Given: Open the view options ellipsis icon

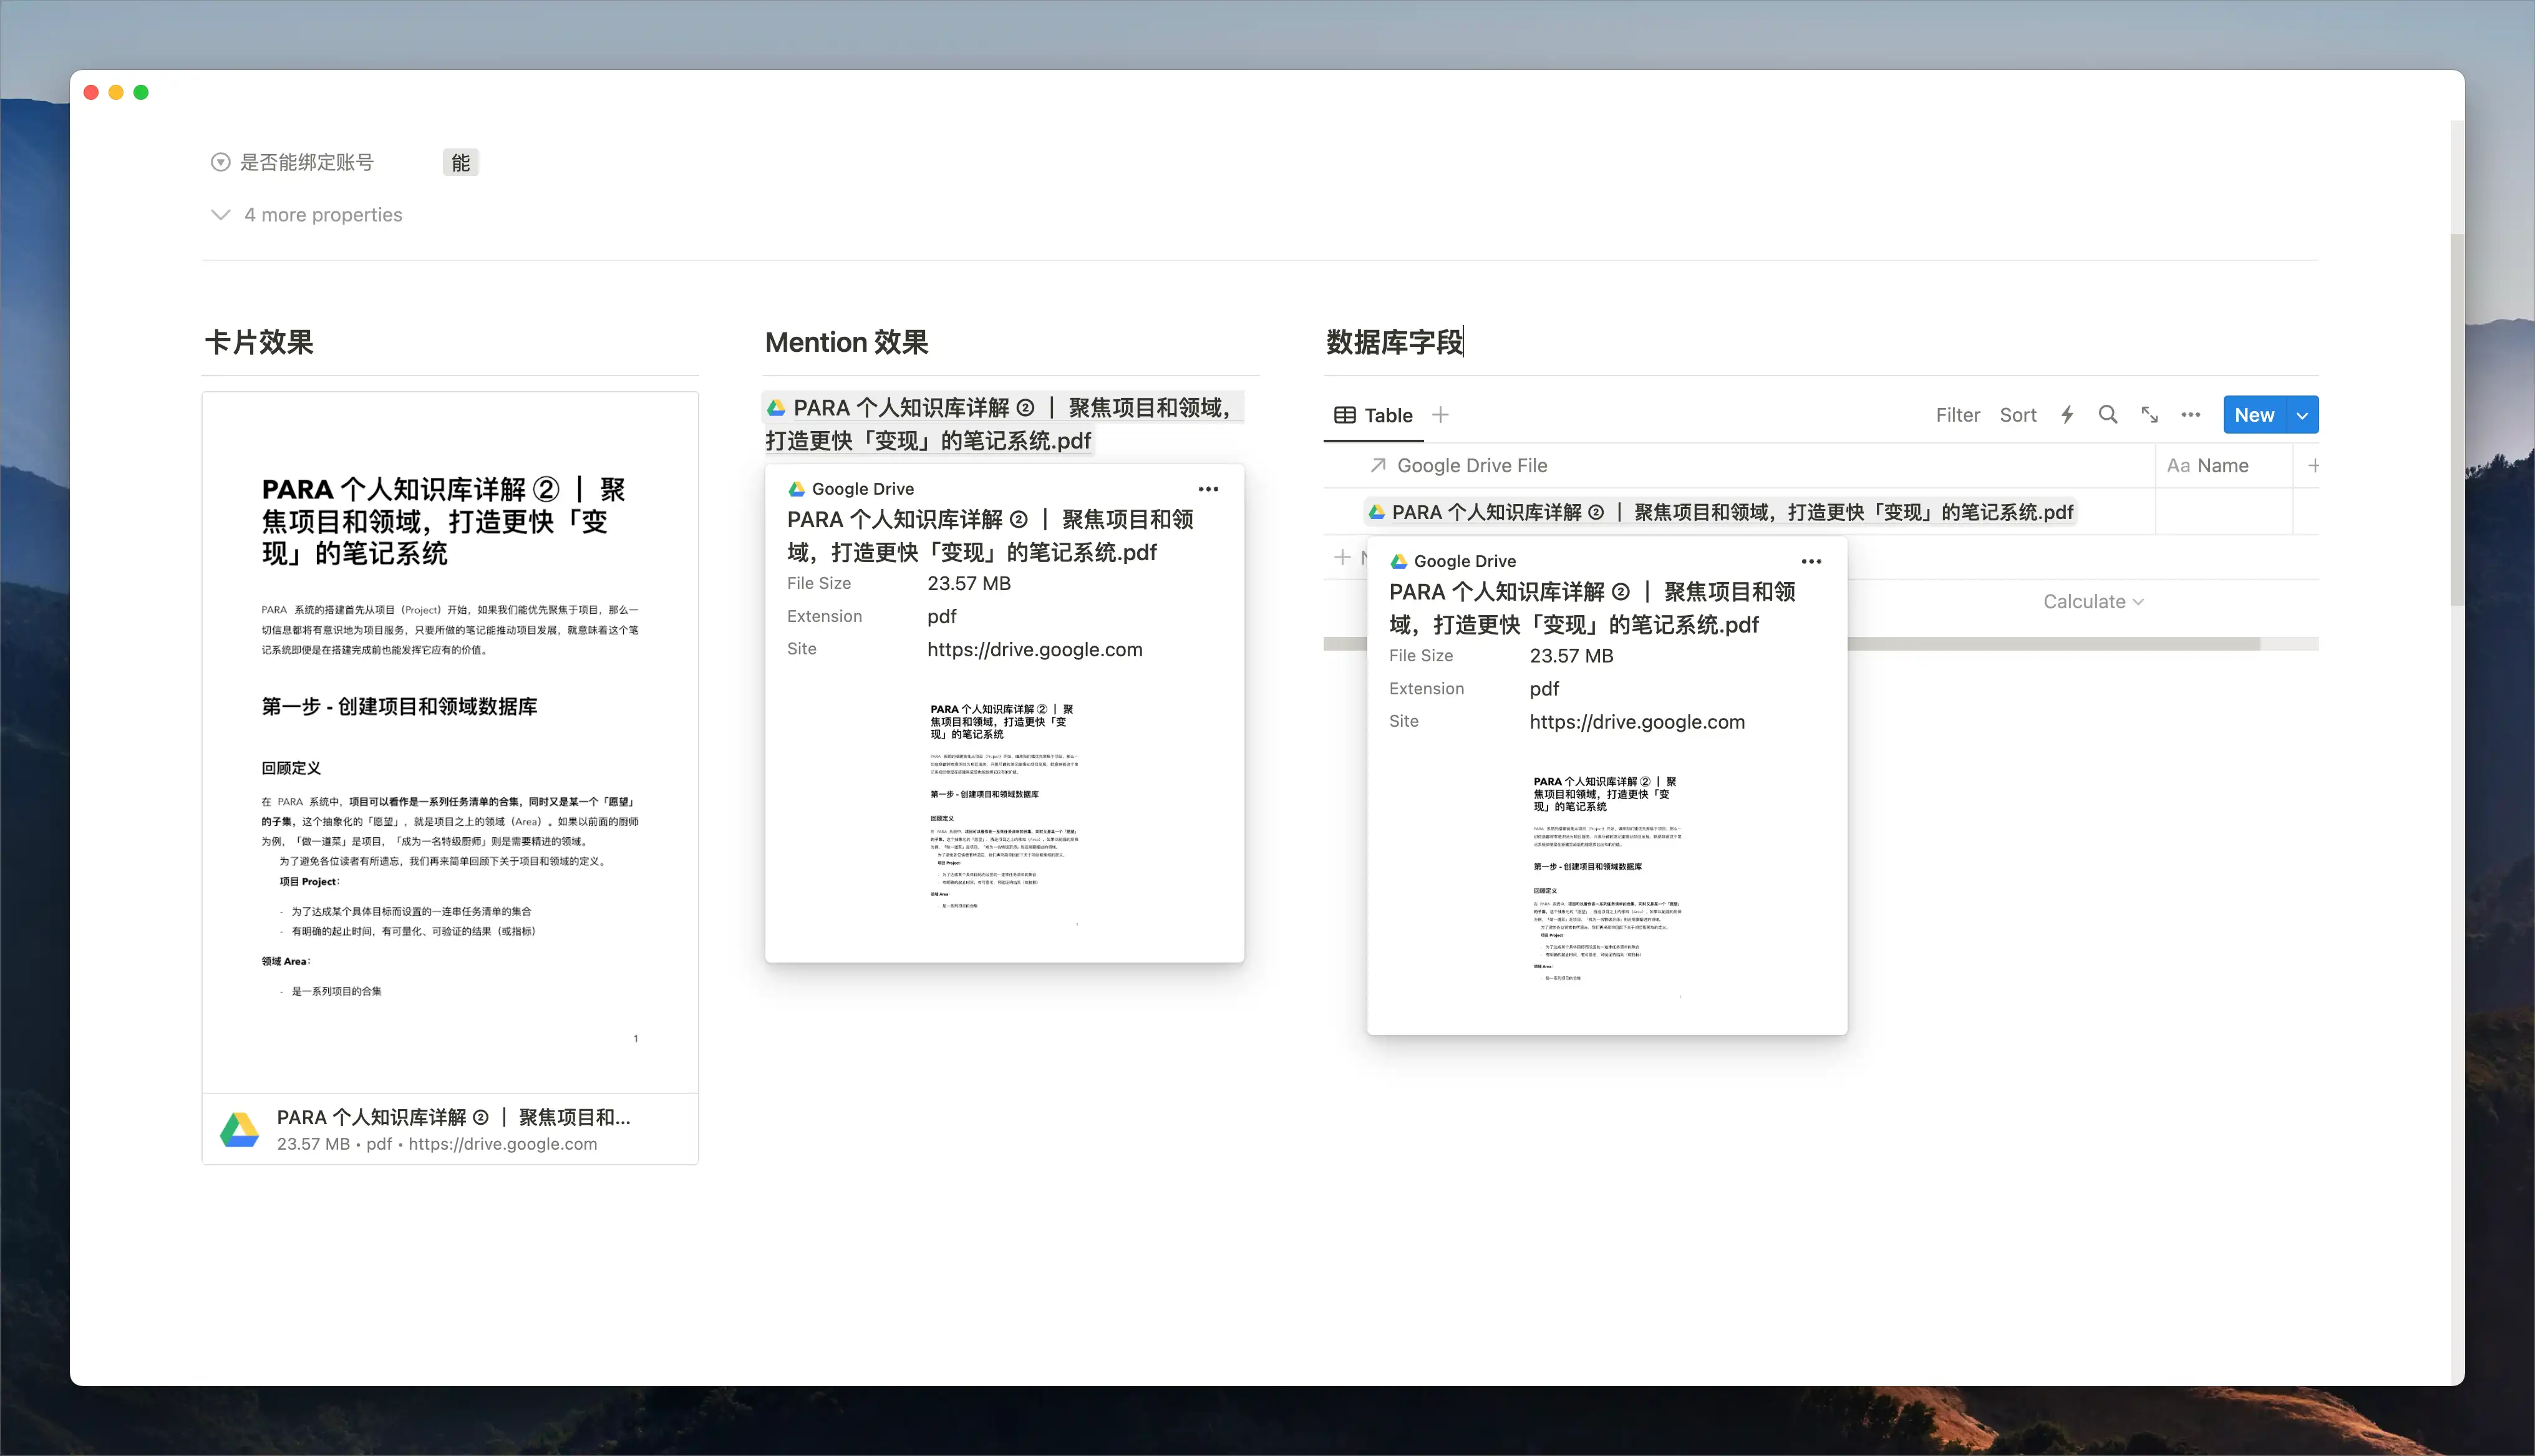Looking at the screenshot, I should coord(2190,415).
